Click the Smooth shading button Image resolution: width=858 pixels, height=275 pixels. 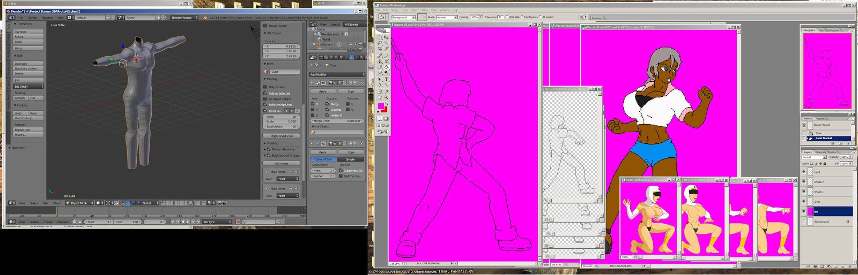click(20, 98)
